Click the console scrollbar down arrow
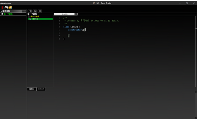Image resolution: width=197 pixels, height=119 pixels. click(196, 118)
